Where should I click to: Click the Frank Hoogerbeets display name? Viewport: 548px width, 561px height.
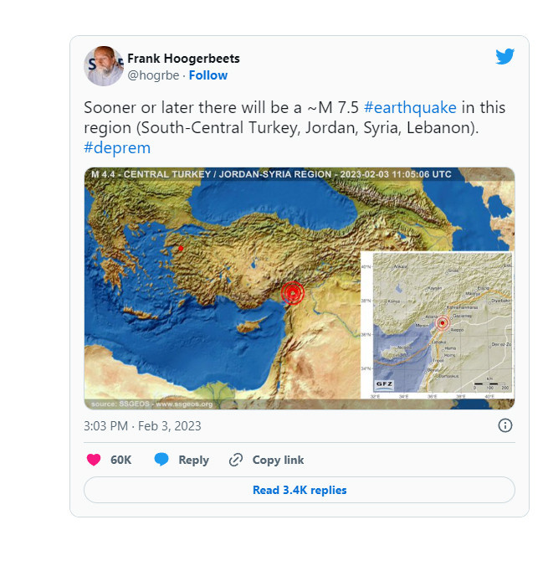183,59
